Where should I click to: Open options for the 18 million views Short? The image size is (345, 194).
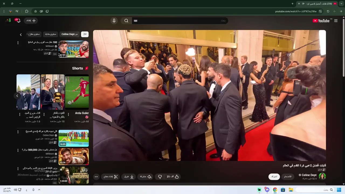point(44,115)
